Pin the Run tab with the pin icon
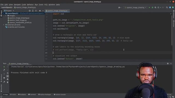 (4, 82)
